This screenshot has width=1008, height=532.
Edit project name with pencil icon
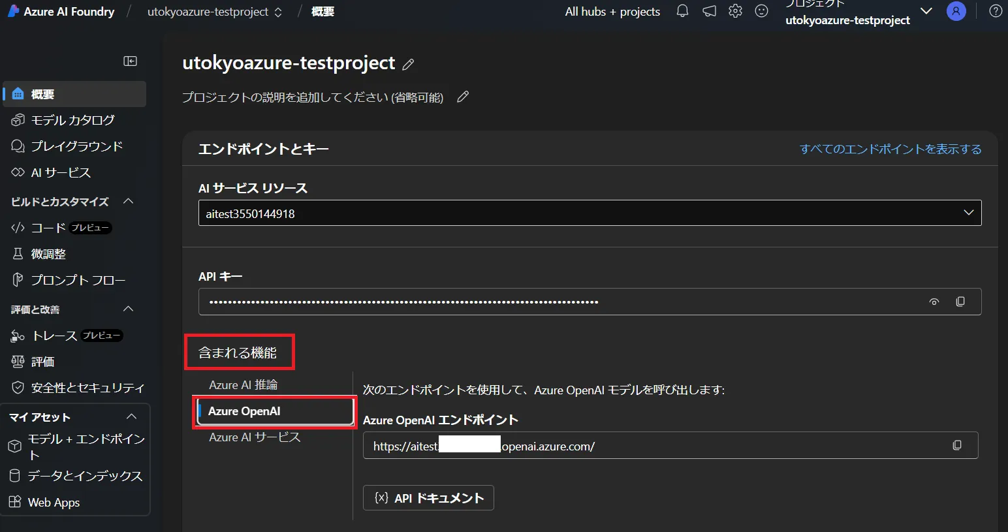click(x=408, y=64)
